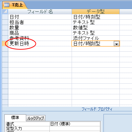Screen dimensions: 132x132
Task: Click the row selector of 商品 row
Action: coord(5,33)
